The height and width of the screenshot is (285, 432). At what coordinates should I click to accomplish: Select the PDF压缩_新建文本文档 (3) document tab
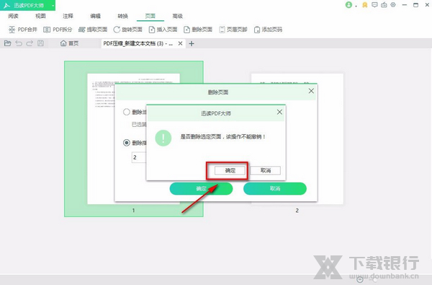(138, 43)
